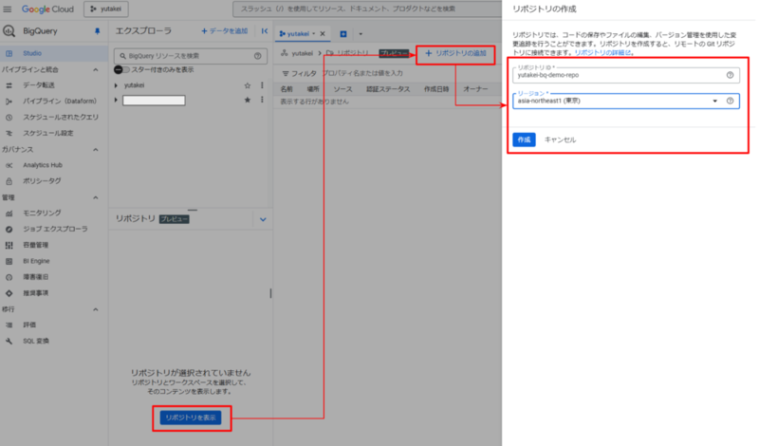759x446 pixels.
Task: Click the フィルタ icon
Action: coord(286,74)
